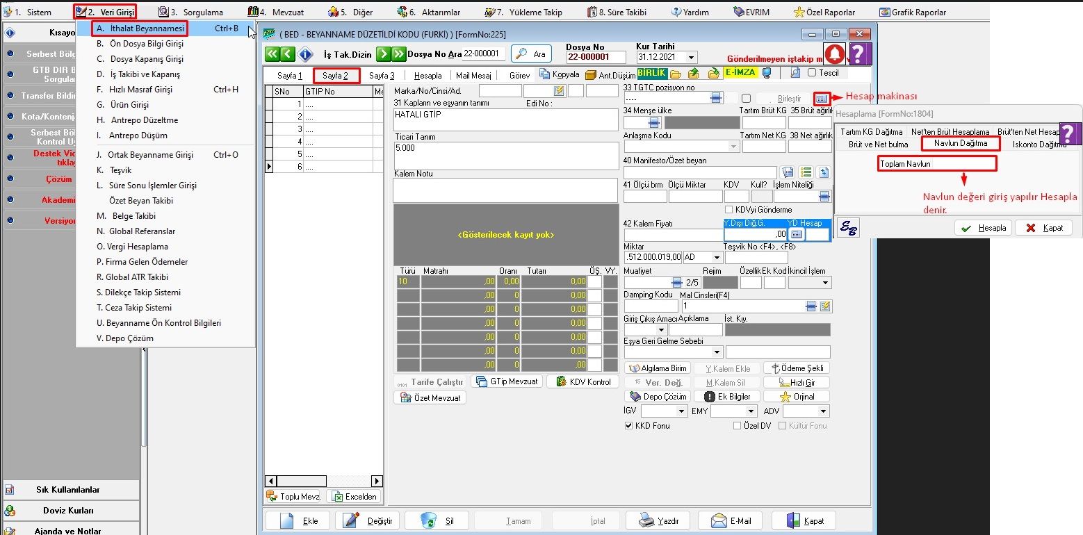Viewport: 1083px width, 535px height.
Task: Expand the İGV dropdown
Action: pos(683,411)
